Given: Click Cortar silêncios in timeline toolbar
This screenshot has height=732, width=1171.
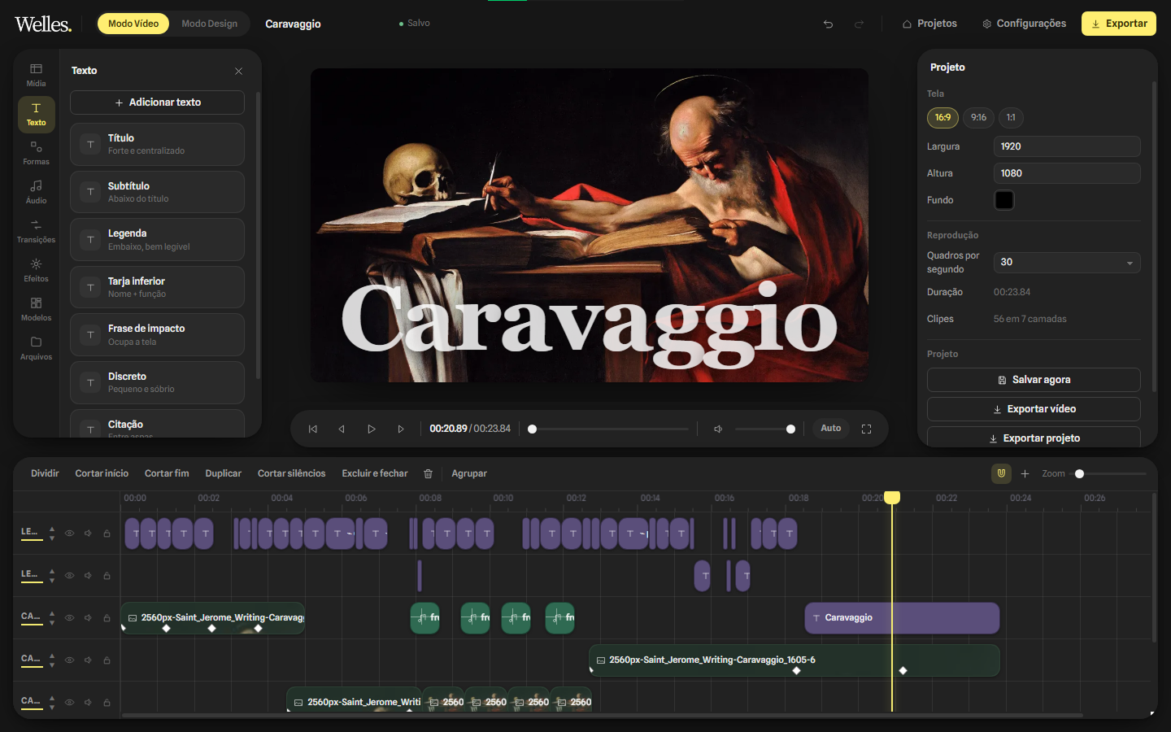Looking at the screenshot, I should click(291, 473).
